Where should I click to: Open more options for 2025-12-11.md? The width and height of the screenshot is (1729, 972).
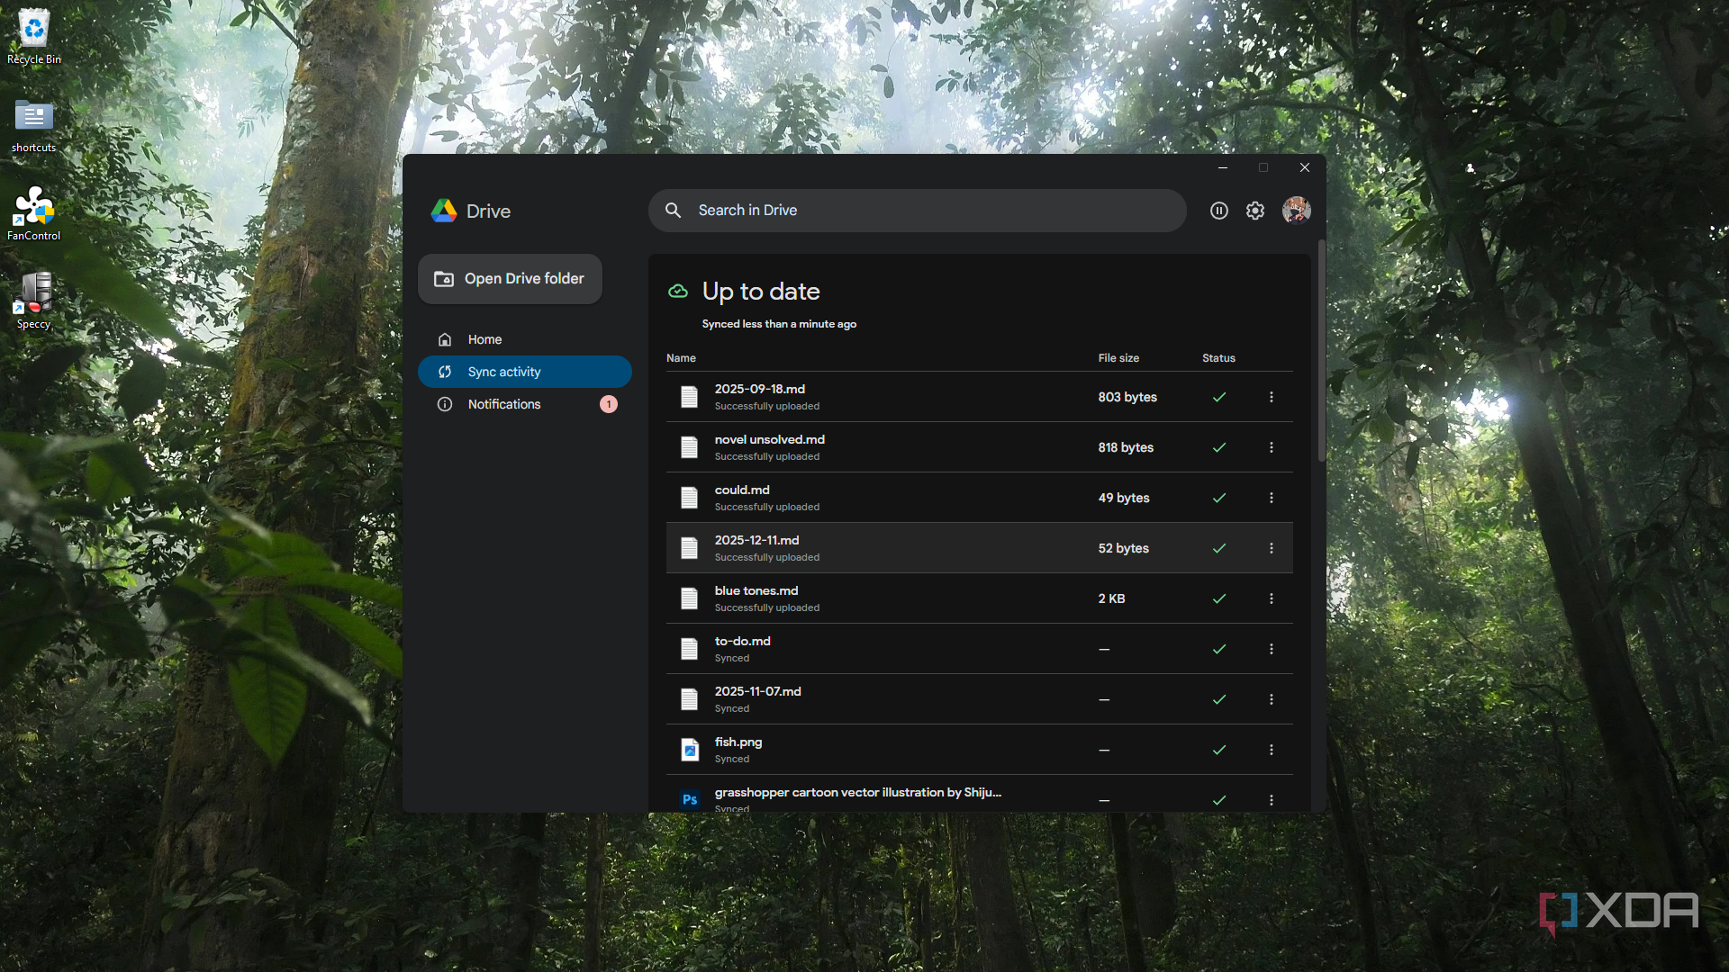tap(1272, 548)
